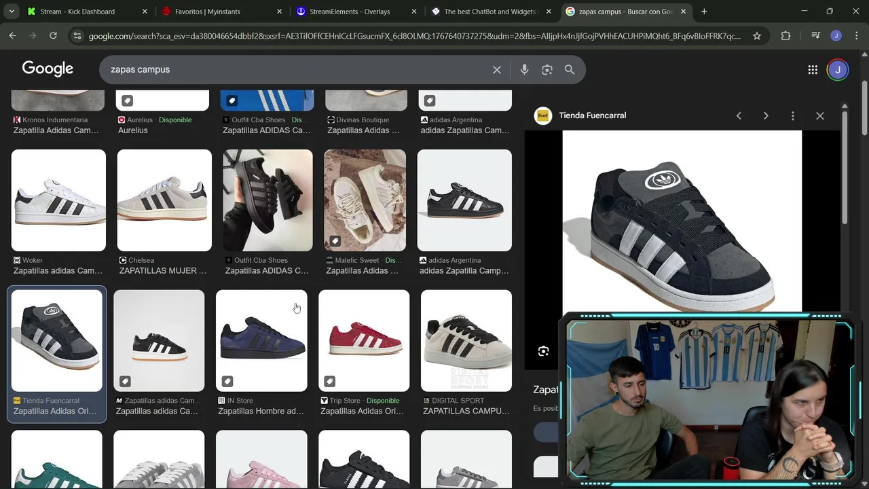Click ZAPATILLAS CAMPU... title under DIGITAL SPORT

466,411
